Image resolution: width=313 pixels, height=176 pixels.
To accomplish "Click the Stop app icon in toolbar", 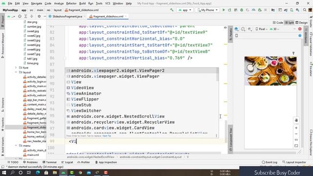I will (266, 10).
